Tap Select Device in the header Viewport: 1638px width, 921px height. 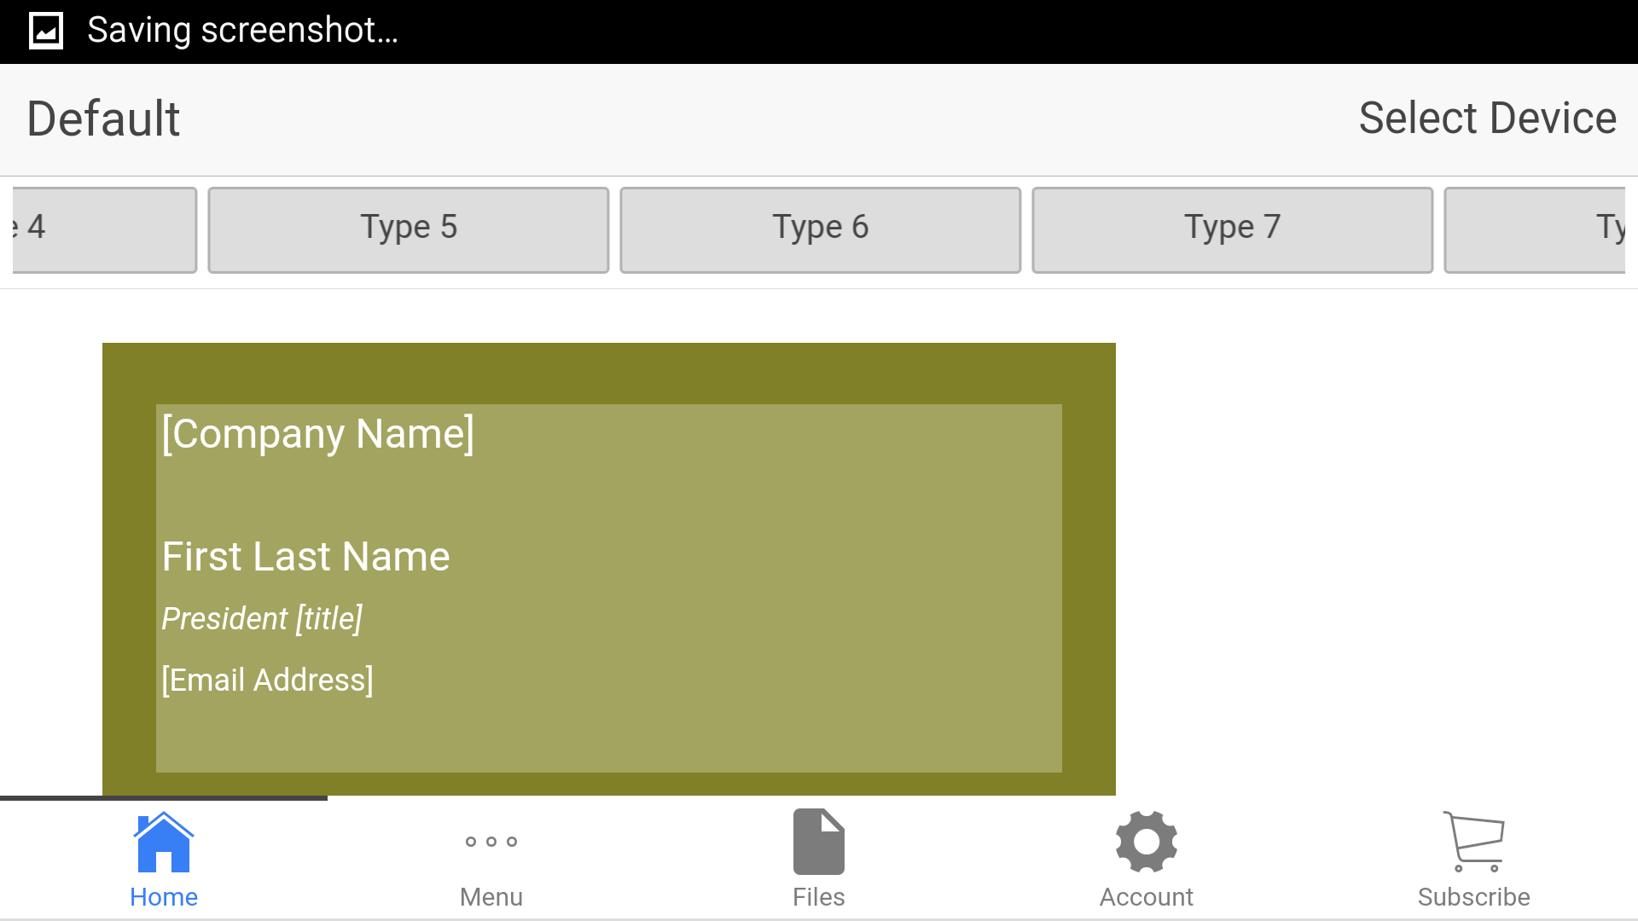click(1488, 118)
